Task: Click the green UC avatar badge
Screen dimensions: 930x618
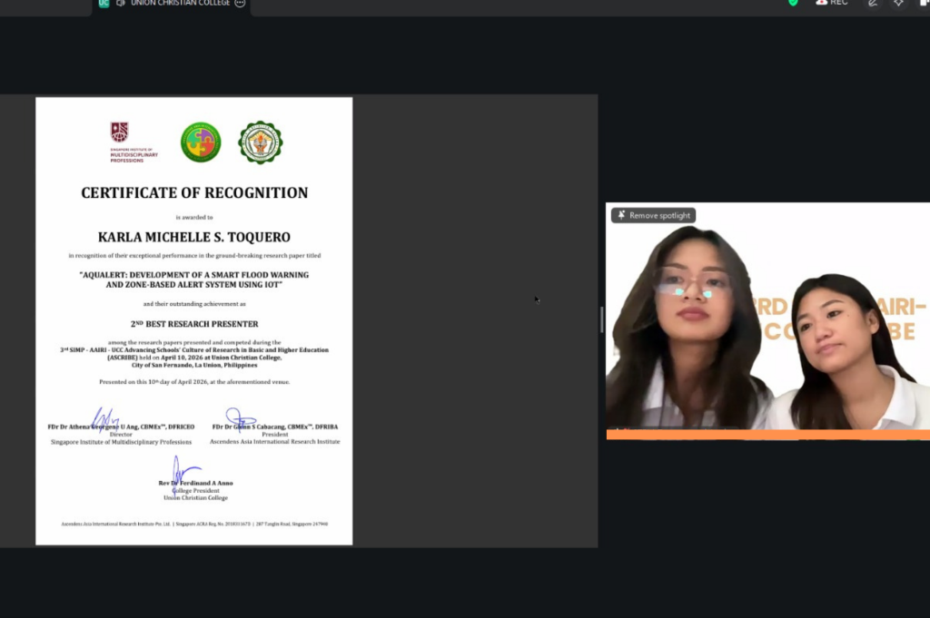Action: pos(104,3)
